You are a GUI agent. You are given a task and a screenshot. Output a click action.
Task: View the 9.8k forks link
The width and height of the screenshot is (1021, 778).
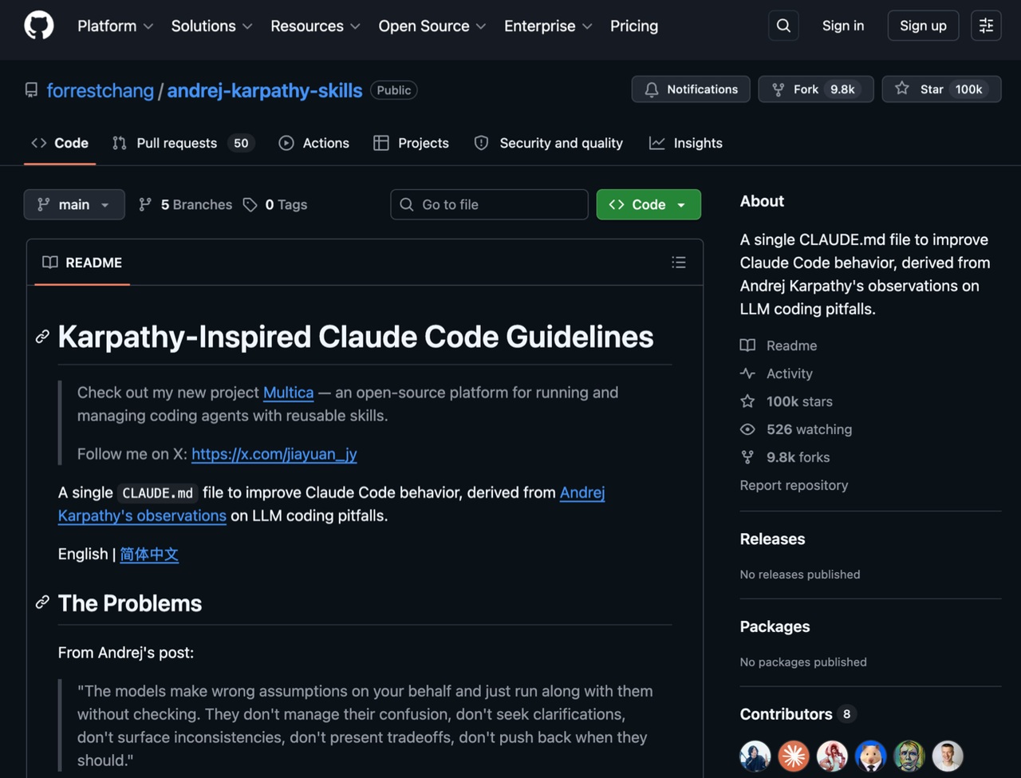pos(785,457)
